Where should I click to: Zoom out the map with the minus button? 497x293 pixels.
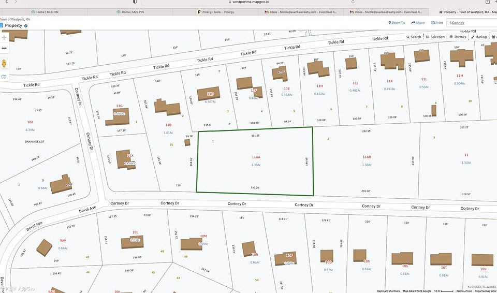pyautogui.click(x=4, y=48)
